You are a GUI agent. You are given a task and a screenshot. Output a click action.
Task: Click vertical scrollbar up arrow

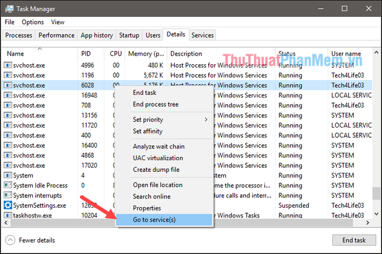(x=376, y=52)
